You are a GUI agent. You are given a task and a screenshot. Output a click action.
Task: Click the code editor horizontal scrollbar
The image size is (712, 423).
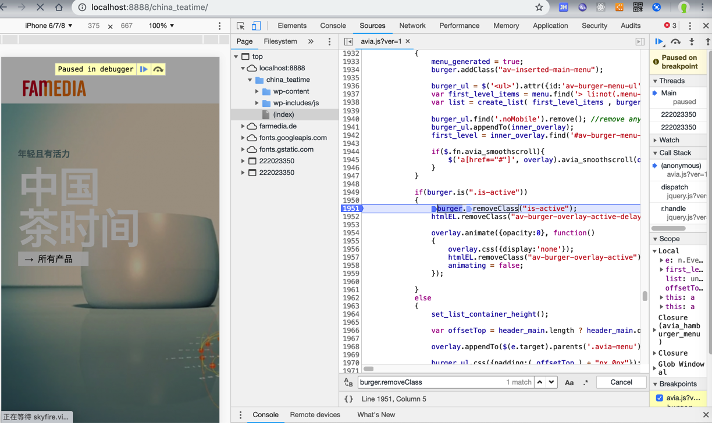pos(369,368)
